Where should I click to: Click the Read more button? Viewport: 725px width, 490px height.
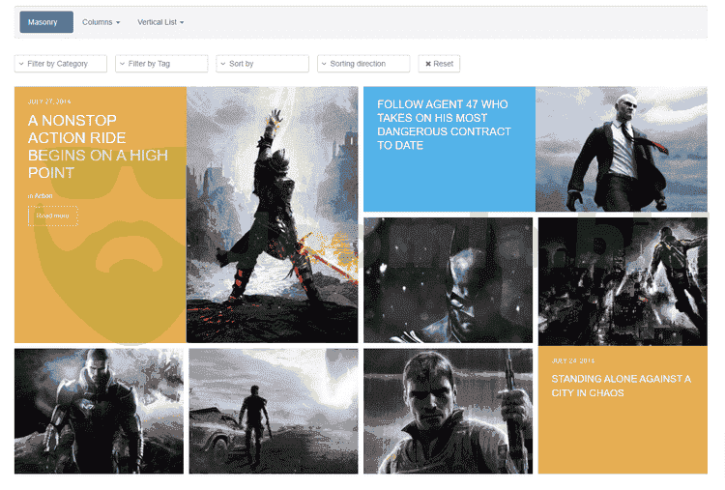53,216
